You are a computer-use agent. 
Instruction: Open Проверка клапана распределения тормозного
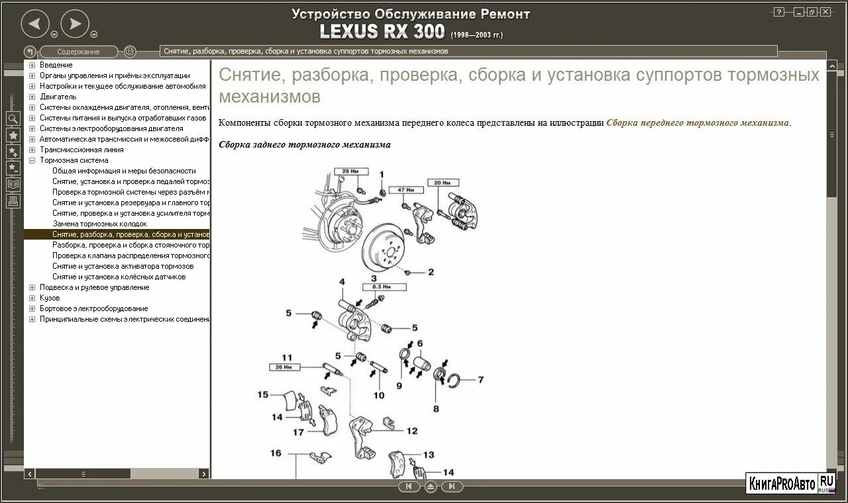[131, 255]
